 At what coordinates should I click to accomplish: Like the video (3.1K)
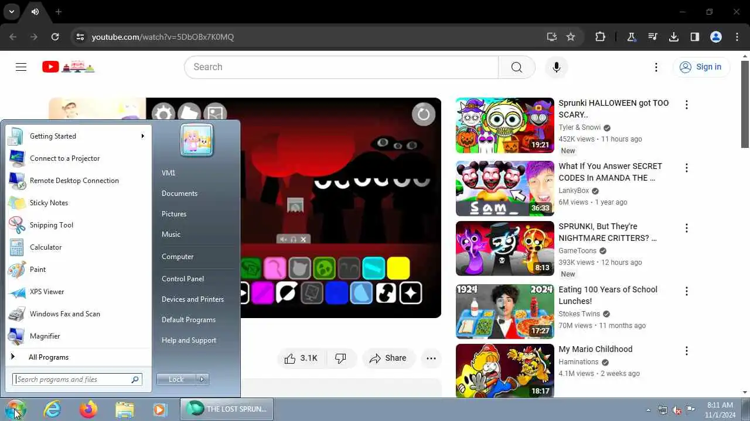(301, 358)
